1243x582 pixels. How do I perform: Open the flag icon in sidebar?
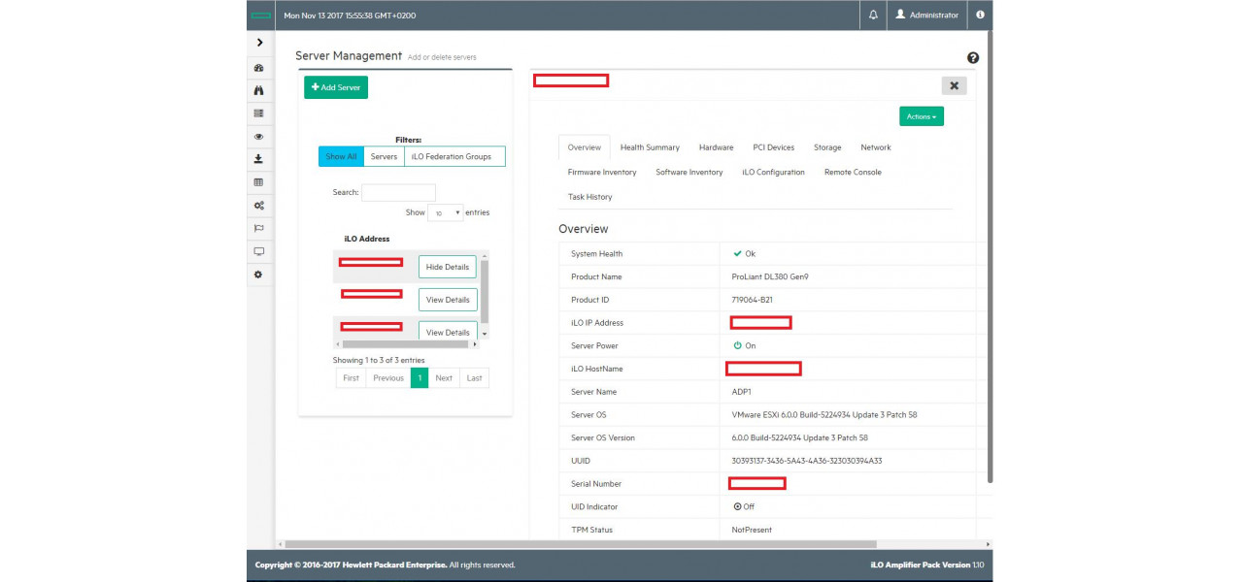click(259, 228)
